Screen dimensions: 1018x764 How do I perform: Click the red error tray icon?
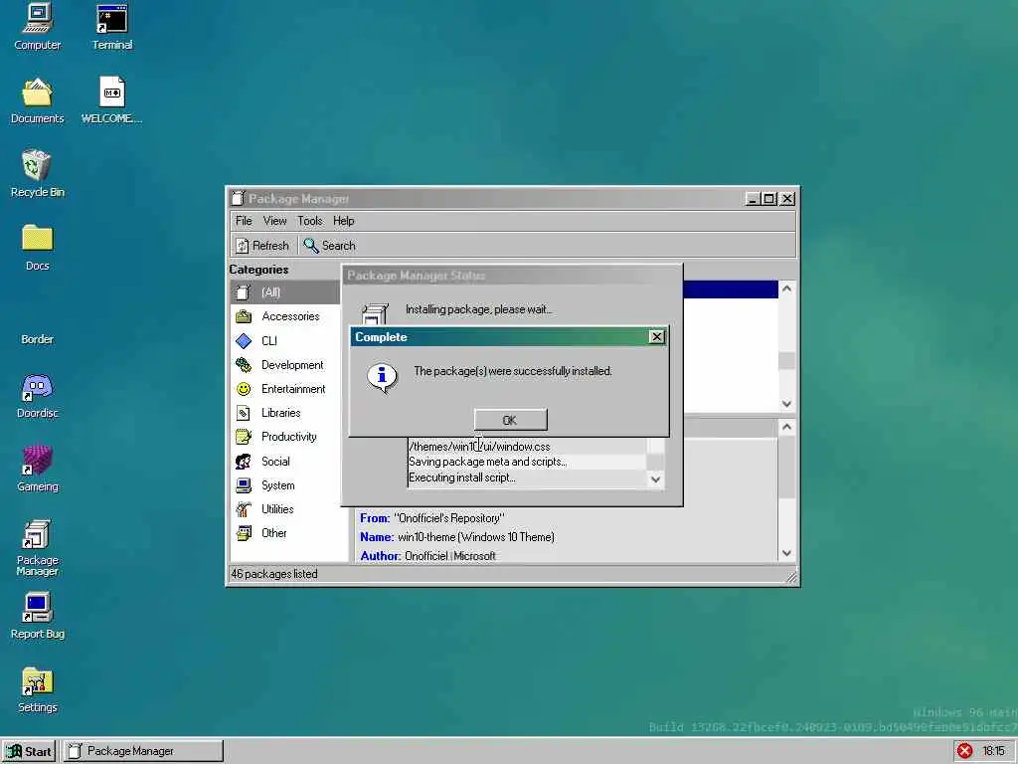[x=964, y=751]
